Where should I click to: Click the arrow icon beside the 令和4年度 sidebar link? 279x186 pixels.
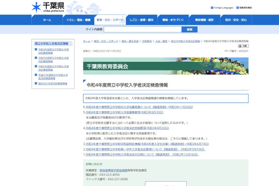[x=36, y=49]
